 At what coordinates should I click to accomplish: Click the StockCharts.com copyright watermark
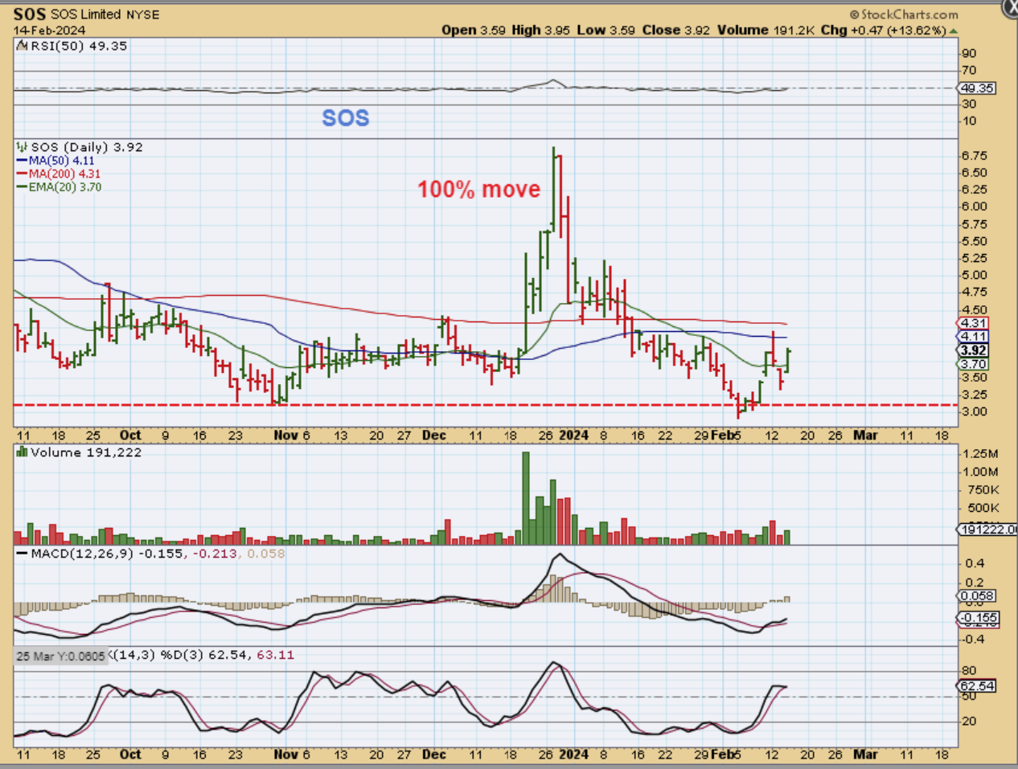pos(904,14)
